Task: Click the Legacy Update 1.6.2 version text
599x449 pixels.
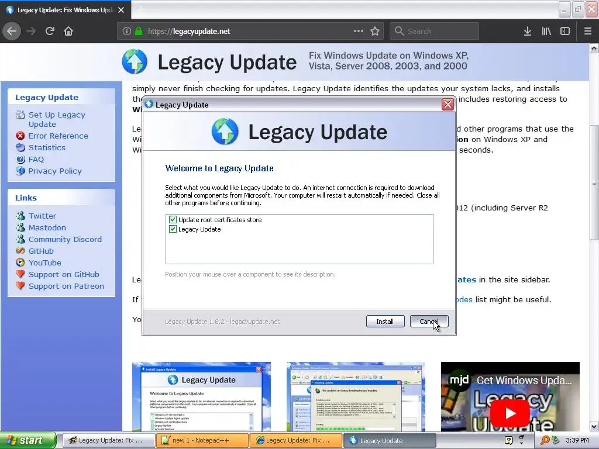Action: pyautogui.click(x=222, y=322)
